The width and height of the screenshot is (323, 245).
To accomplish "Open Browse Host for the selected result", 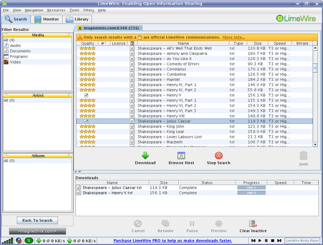I will point(181,156).
